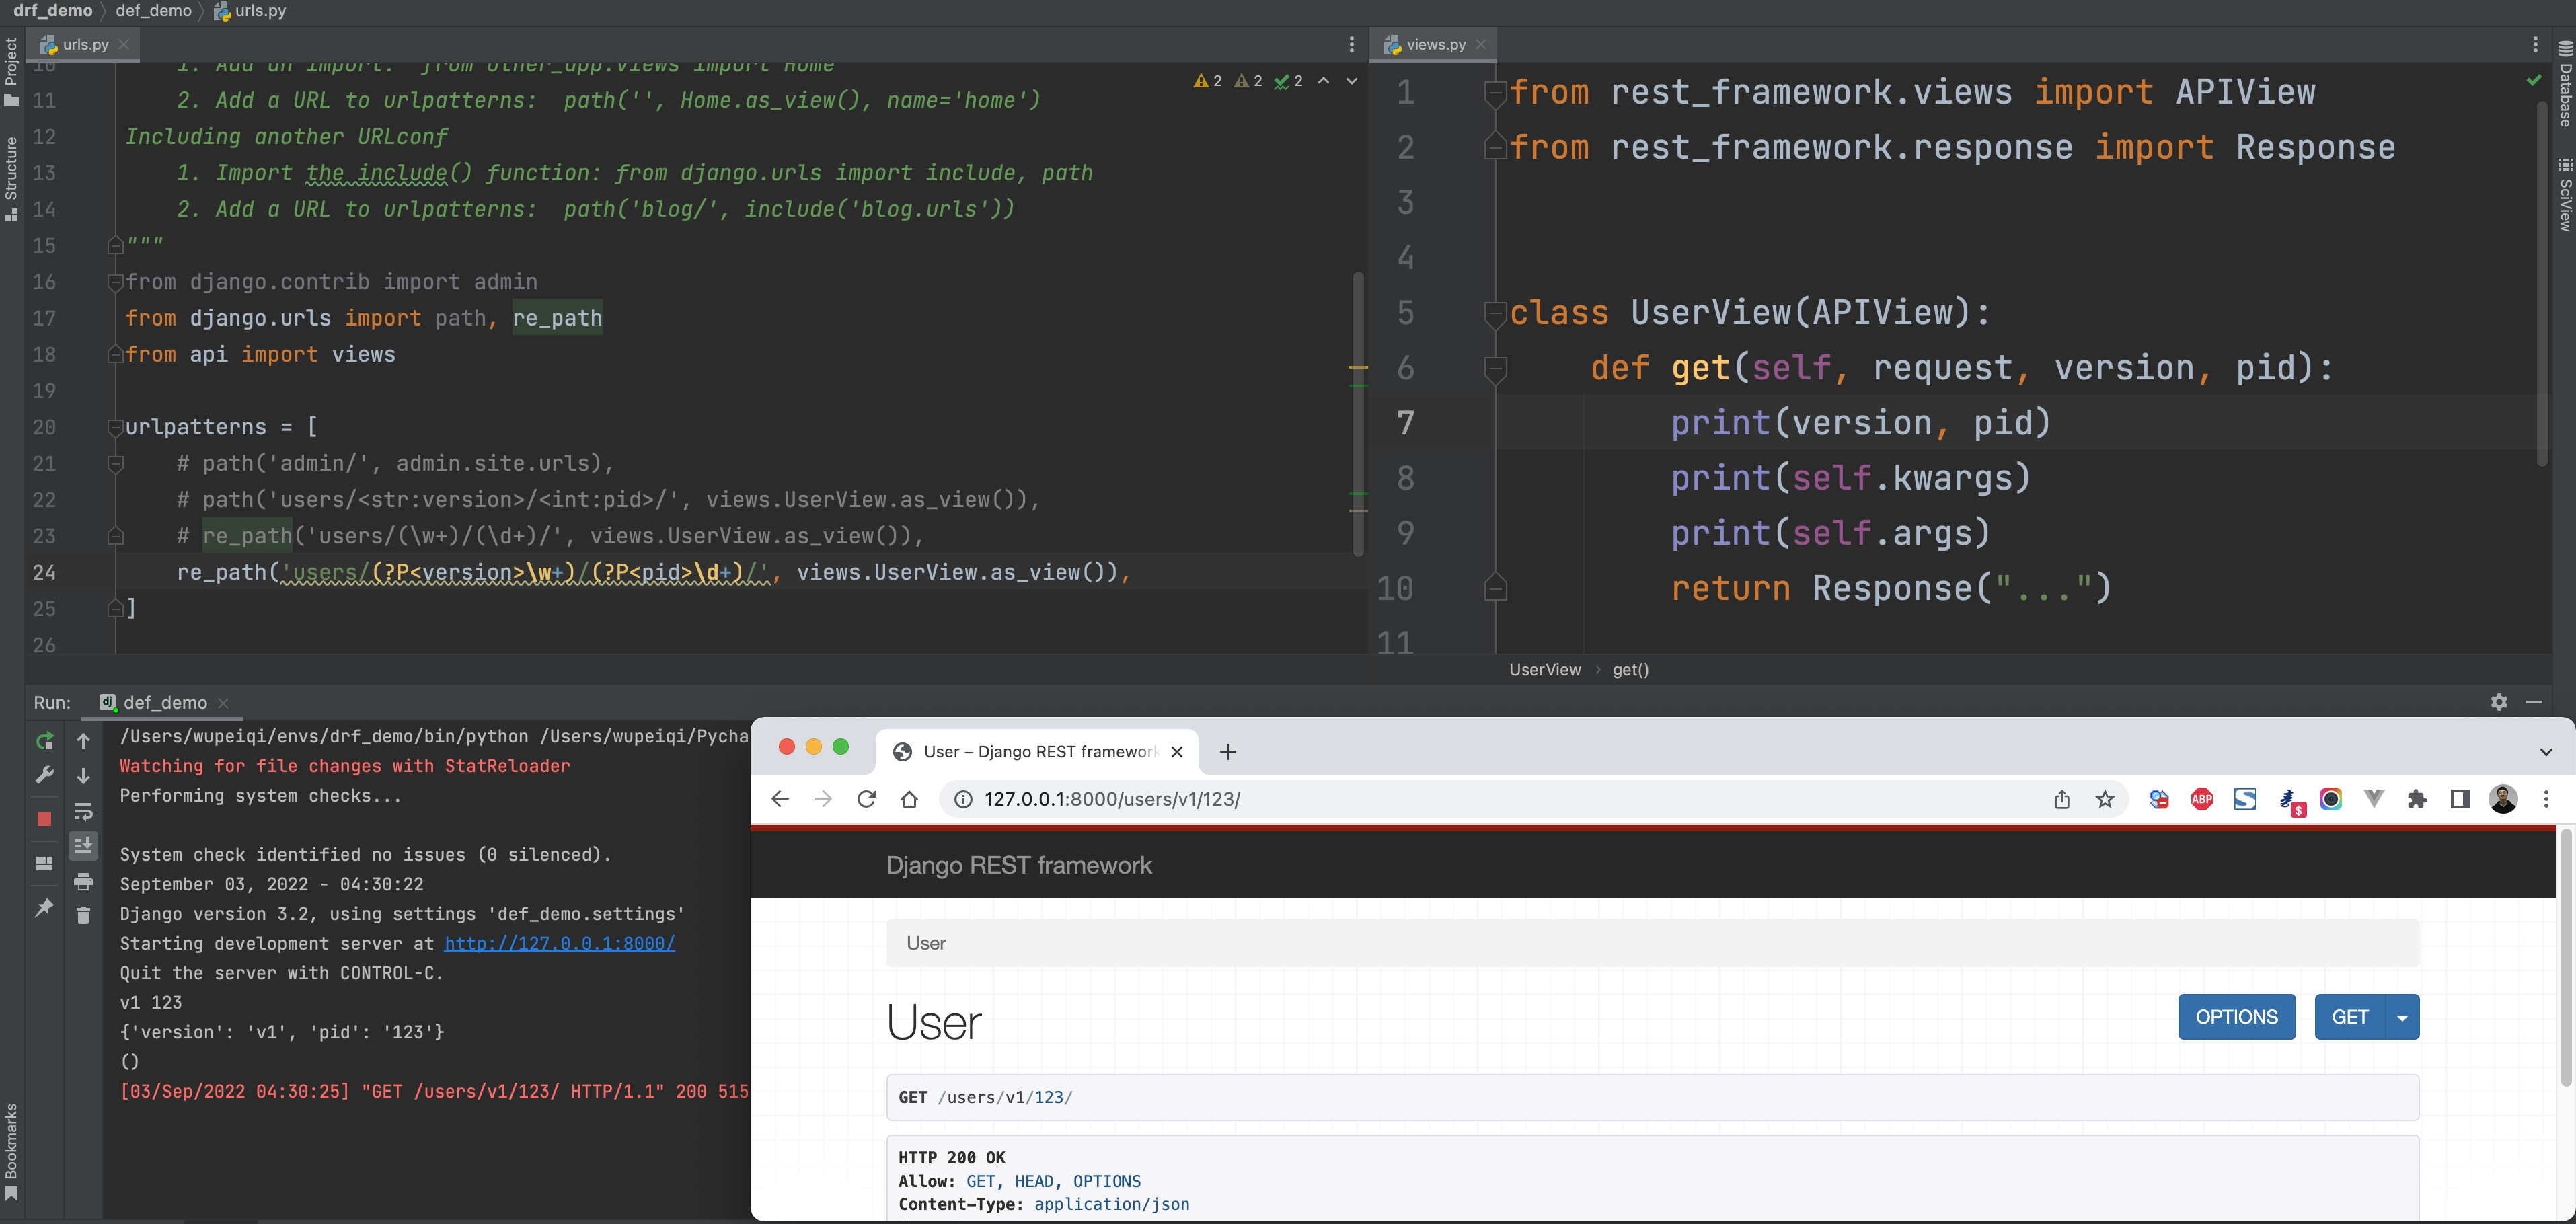The height and width of the screenshot is (1224, 2576).
Task: Rerun def_demo with the green rerun icon
Action: point(44,741)
